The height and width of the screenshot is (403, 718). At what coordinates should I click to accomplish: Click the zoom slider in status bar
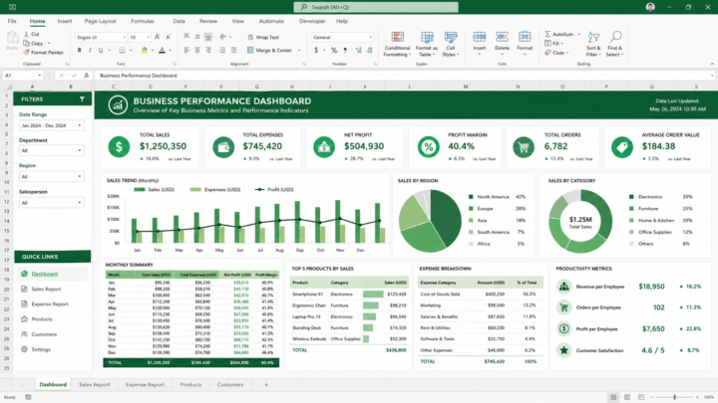[674, 397]
